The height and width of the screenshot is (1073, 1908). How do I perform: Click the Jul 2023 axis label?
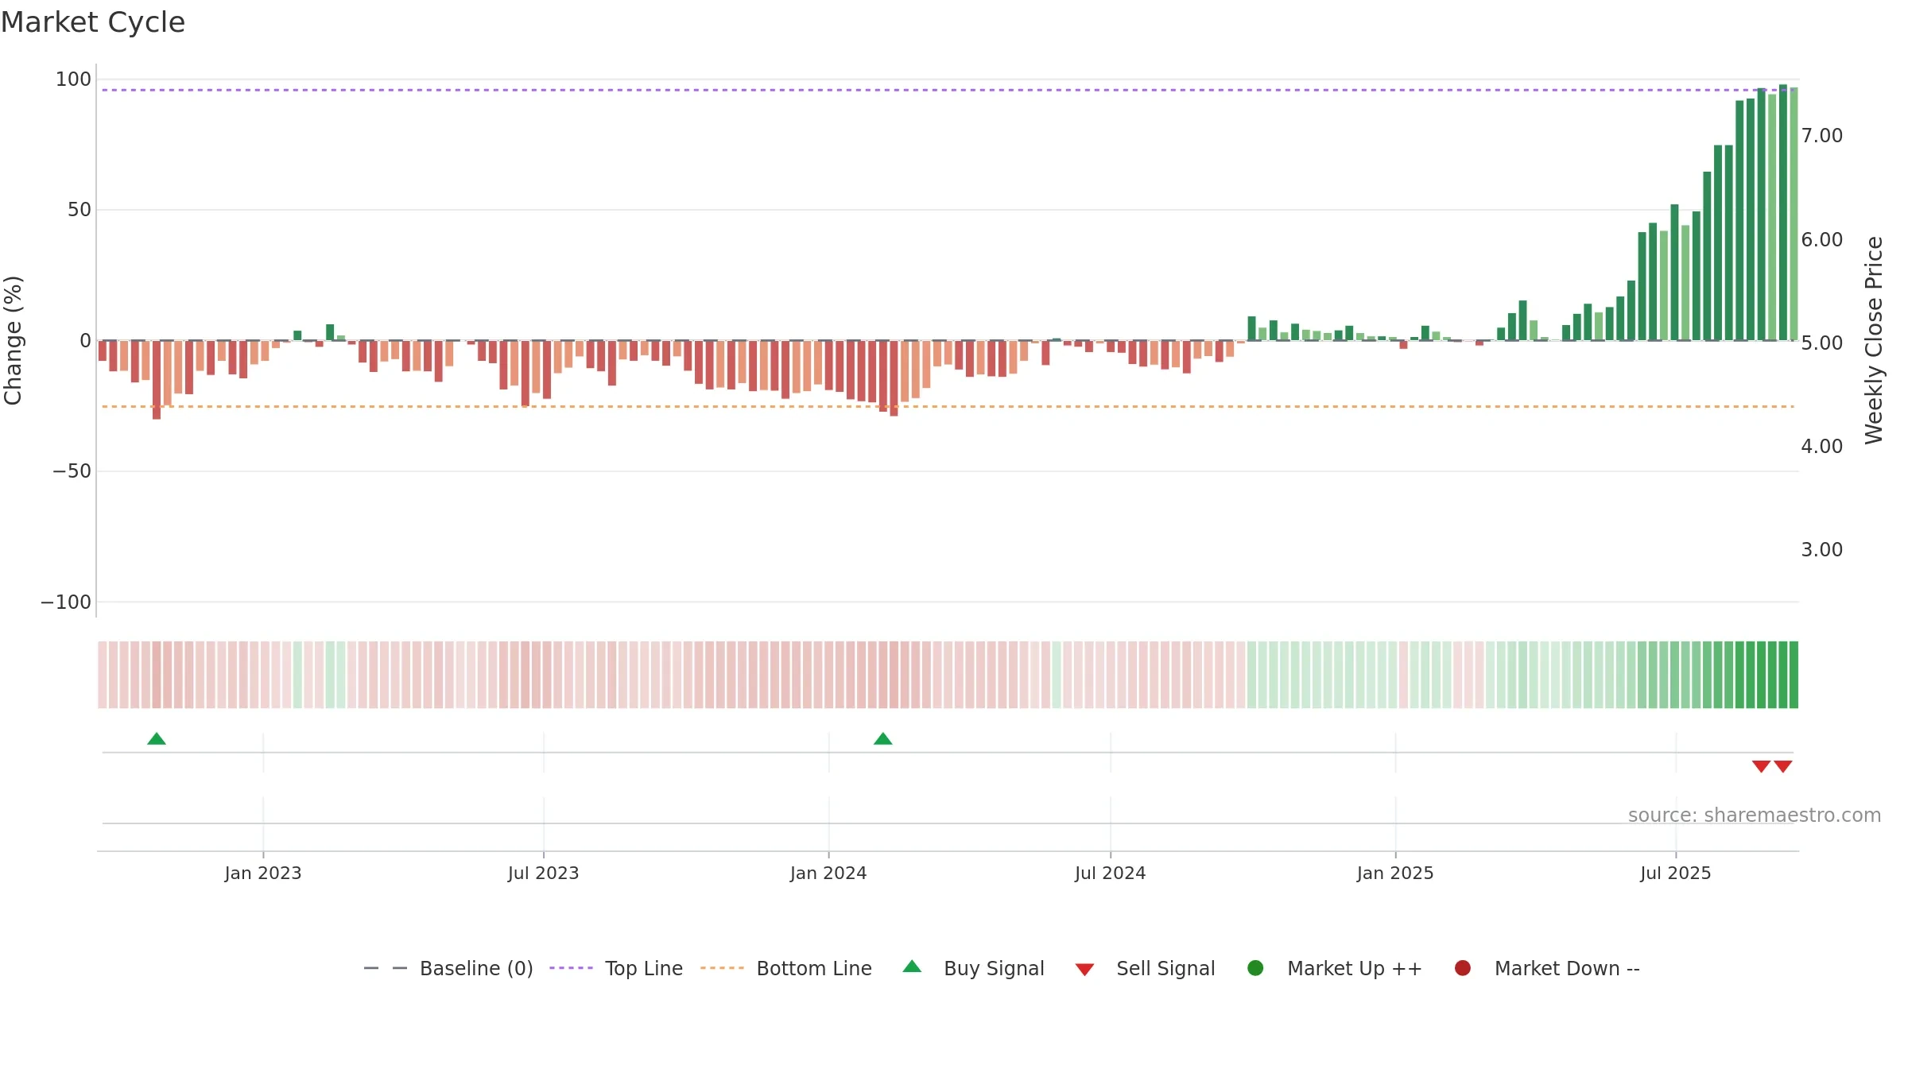click(544, 874)
